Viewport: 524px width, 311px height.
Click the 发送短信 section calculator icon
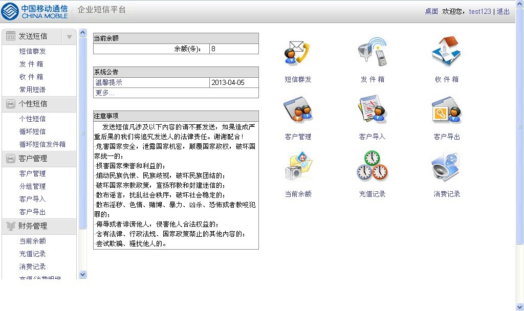(x=10, y=36)
